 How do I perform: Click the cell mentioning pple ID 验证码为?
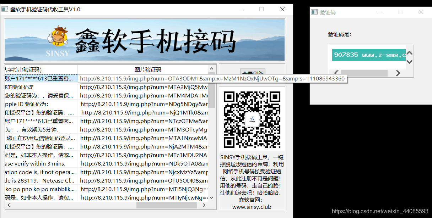pos(41,104)
